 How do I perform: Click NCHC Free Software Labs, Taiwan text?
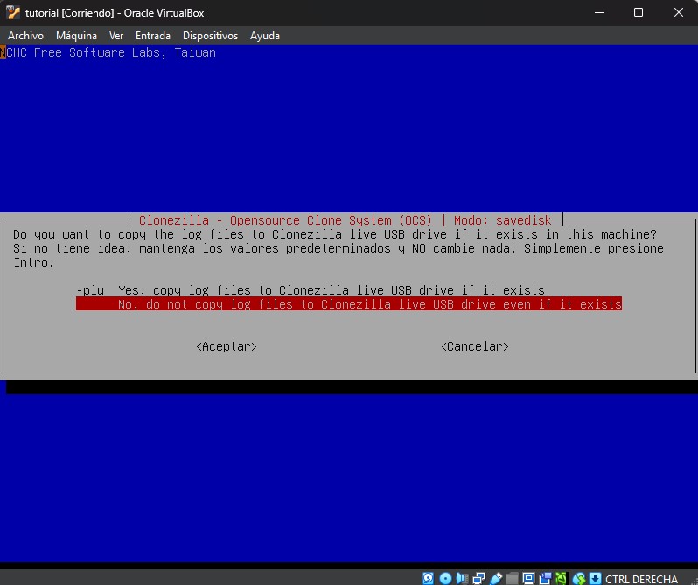tap(108, 52)
